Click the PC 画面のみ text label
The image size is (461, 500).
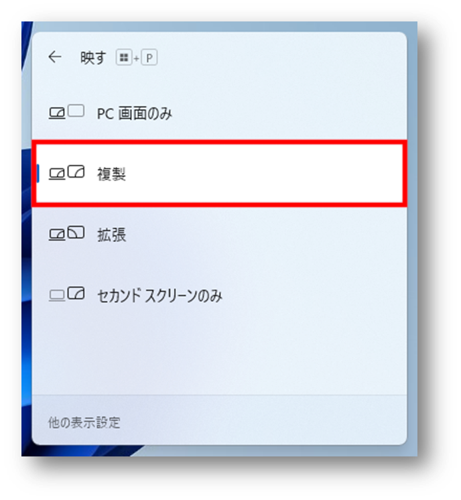pyautogui.click(x=135, y=113)
